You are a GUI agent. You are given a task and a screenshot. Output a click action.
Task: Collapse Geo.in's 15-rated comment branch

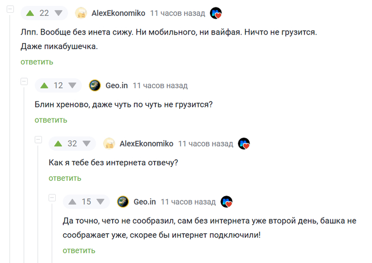[x=52, y=198]
